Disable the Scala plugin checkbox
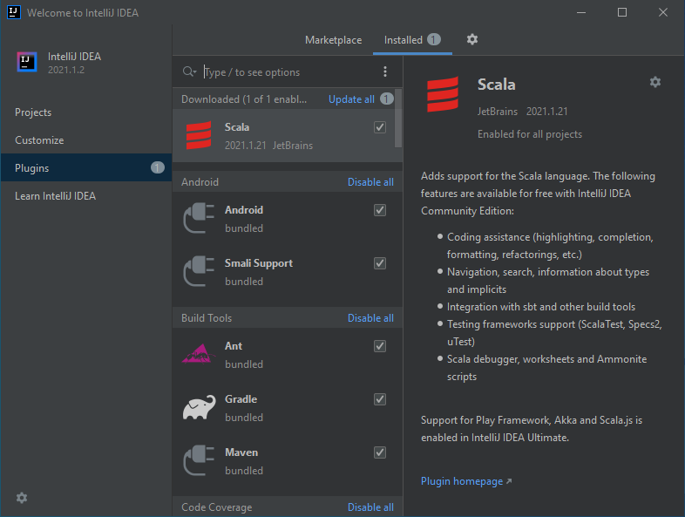 click(x=380, y=127)
